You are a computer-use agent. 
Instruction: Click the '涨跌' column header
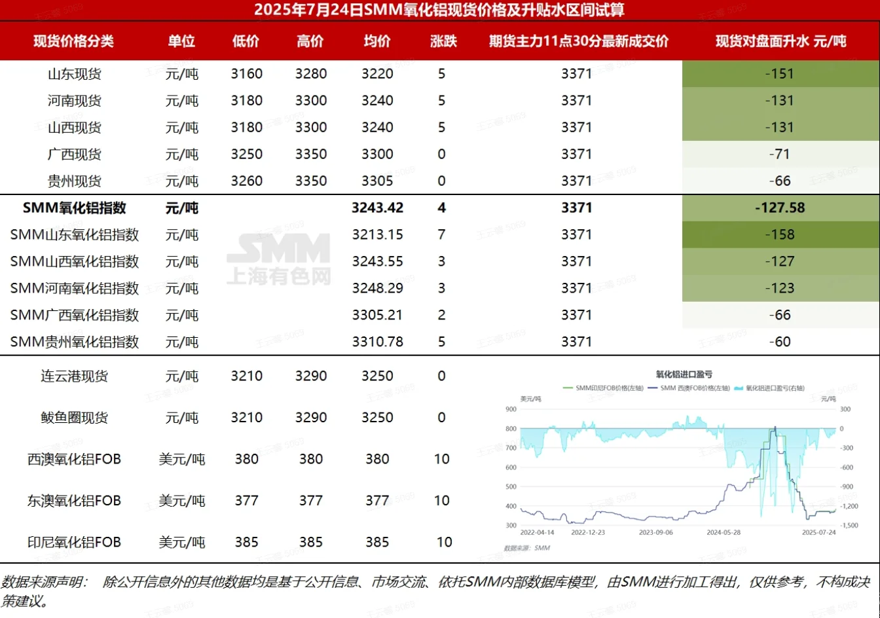[x=443, y=41]
